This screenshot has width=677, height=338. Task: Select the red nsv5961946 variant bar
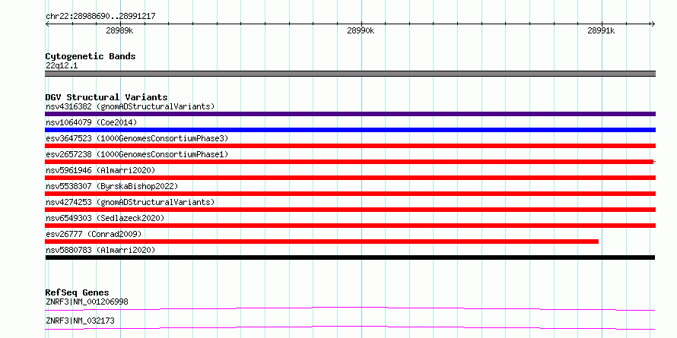pos(350,178)
